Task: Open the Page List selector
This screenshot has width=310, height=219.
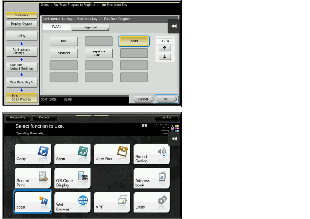Action: tap(90, 27)
